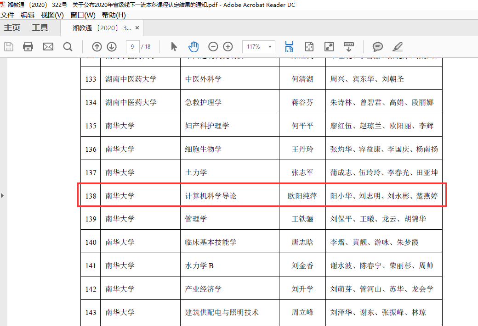Viewport: 478px width, 326px height.
Task: Open the 117% zoom level dropdown
Action: click(x=270, y=46)
